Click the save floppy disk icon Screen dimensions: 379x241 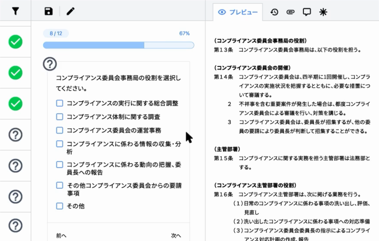[49, 12]
